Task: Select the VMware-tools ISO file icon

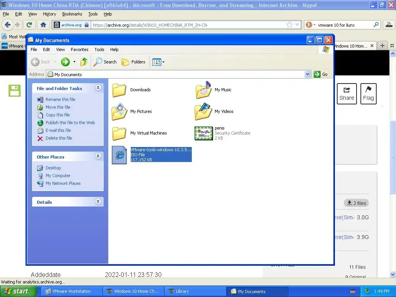Action: 119,155
